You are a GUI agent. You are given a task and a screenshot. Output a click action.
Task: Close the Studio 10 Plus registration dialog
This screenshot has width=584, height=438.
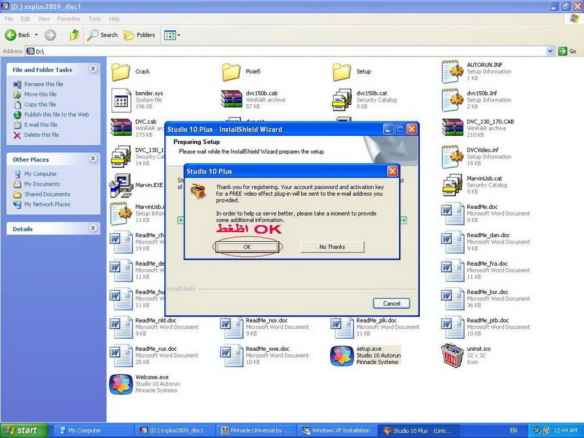[392, 171]
